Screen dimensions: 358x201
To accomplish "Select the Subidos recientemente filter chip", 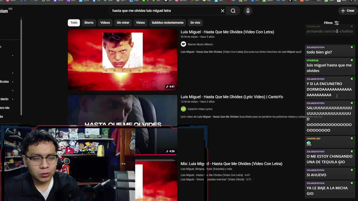I will pos(168,23).
